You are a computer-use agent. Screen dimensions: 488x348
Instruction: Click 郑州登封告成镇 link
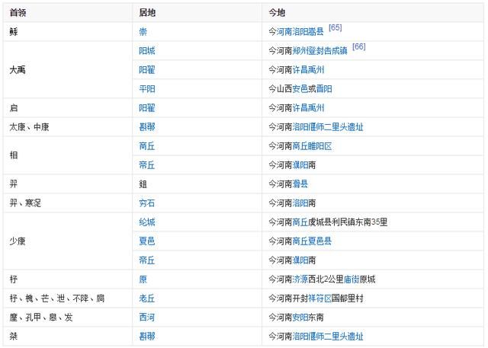(320, 51)
